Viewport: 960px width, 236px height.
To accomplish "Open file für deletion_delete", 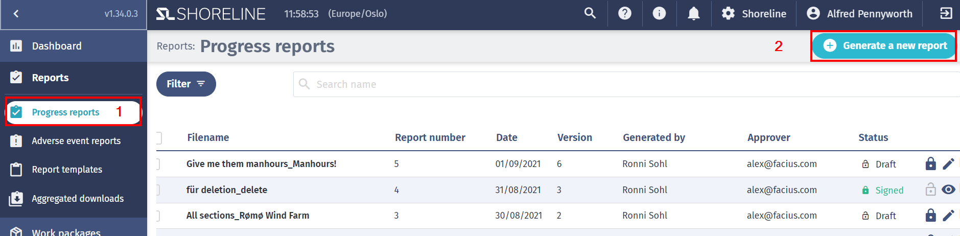I will pyautogui.click(x=227, y=190).
